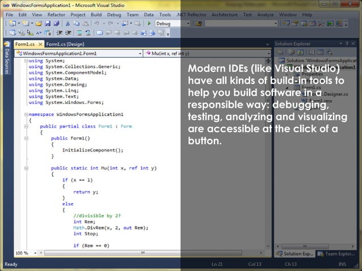This screenshot has height=271, width=362.
Task: Select the Properties node in Solution Explorer
Action: [313, 74]
